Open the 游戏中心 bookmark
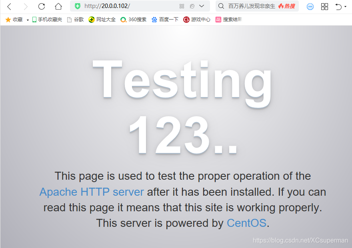 [197, 20]
